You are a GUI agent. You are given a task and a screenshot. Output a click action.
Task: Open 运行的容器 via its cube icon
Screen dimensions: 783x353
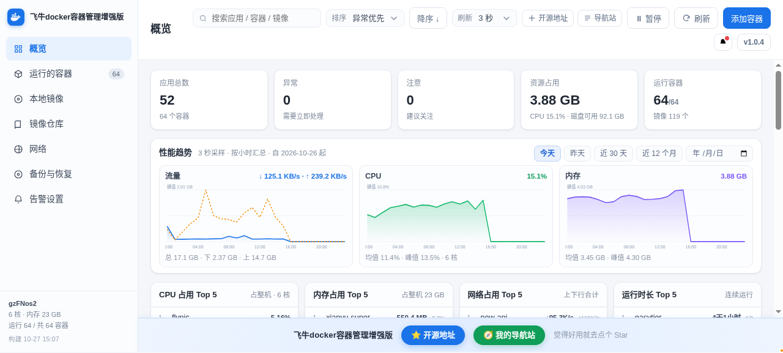pos(18,74)
